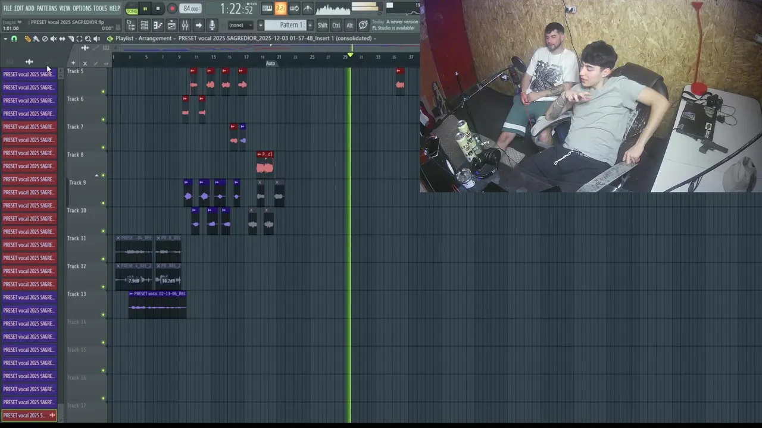
Task: Click the microphone recording icon
Action: 212,25
